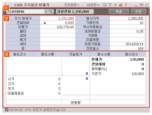The width and height of the screenshot is (152, 115).
Task: Click the 체결 button
Action: 119,11
